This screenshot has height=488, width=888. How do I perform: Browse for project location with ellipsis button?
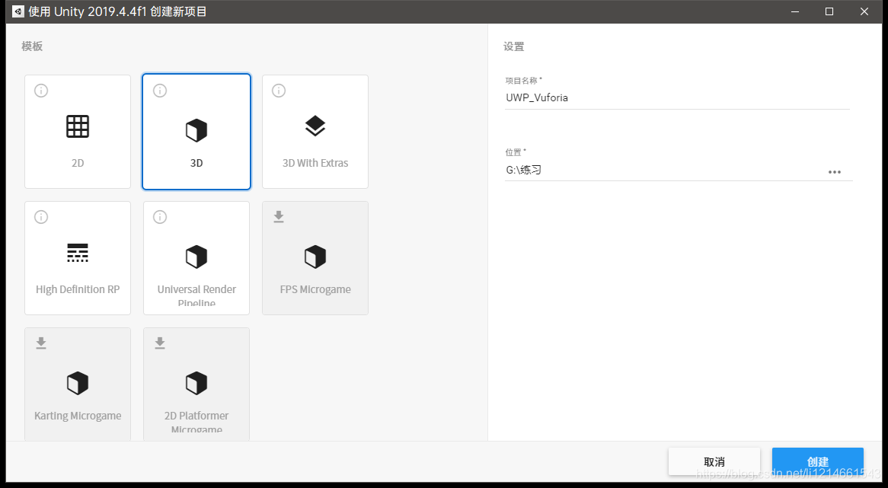click(834, 172)
